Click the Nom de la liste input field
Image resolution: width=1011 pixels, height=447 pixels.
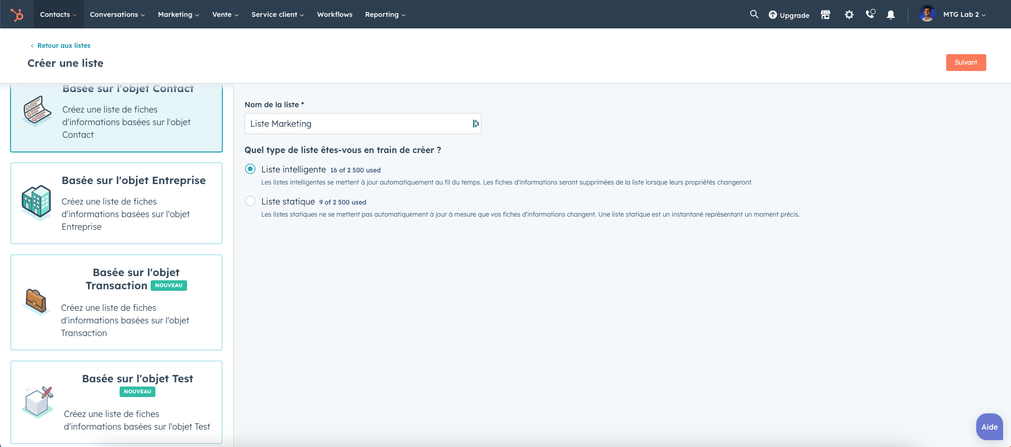tap(363, 124)
